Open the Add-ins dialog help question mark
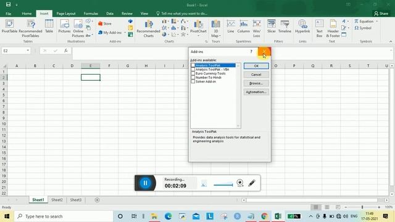Screen dimensions: 395x222 pyautogui.click(x=251, y=52)
